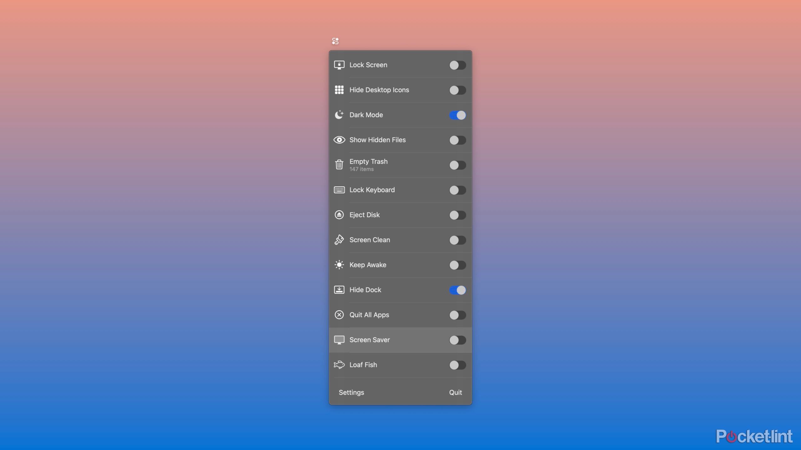Toggle on Screen Saver switch
The image size is (801, 450).
coord(457,340)
